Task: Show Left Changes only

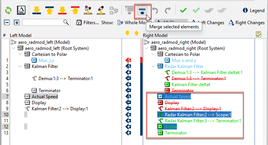Action: pos(208,23)
